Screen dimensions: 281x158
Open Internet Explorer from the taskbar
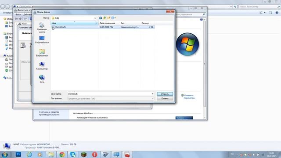point(29,154)
